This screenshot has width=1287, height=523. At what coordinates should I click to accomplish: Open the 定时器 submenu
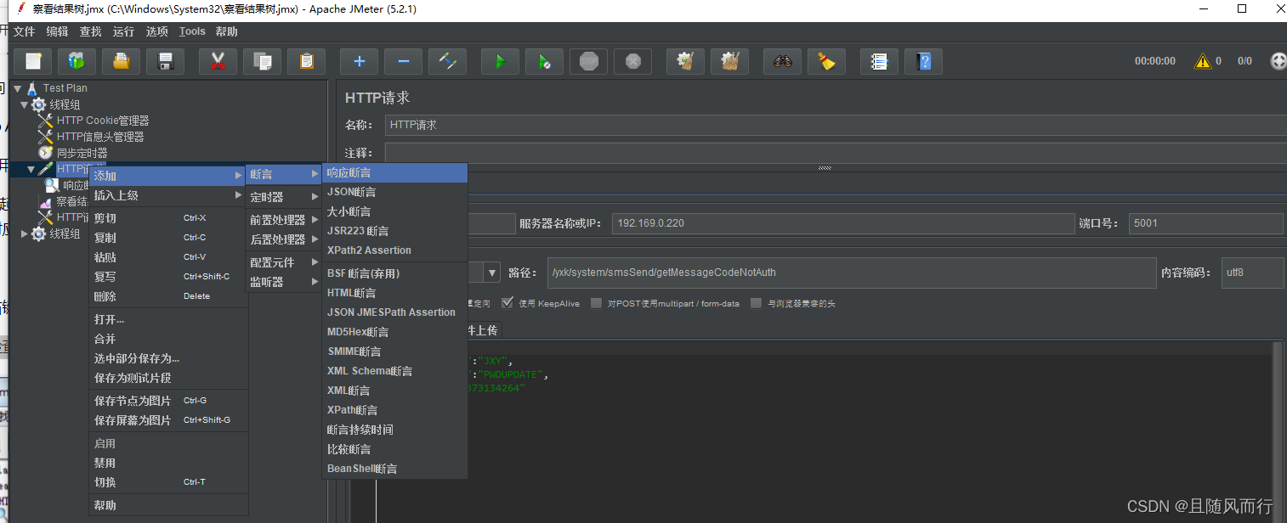tap(284, 197)
